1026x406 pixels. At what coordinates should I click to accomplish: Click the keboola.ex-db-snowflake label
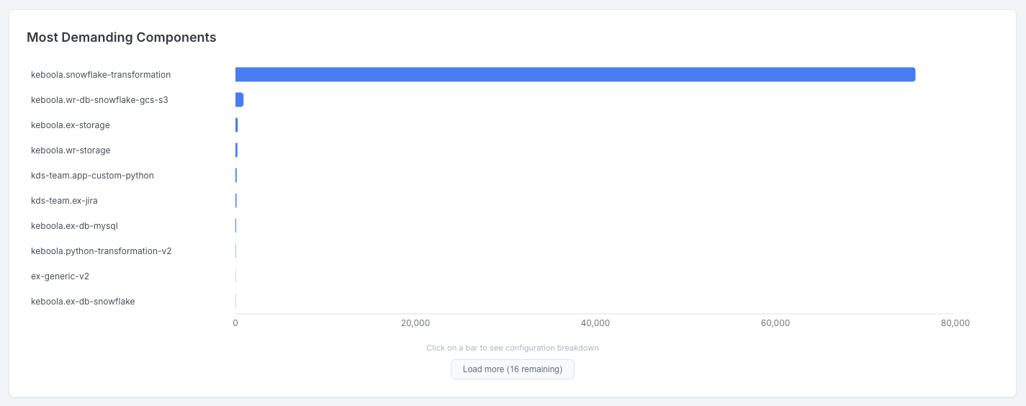click(x=83, y=302)
